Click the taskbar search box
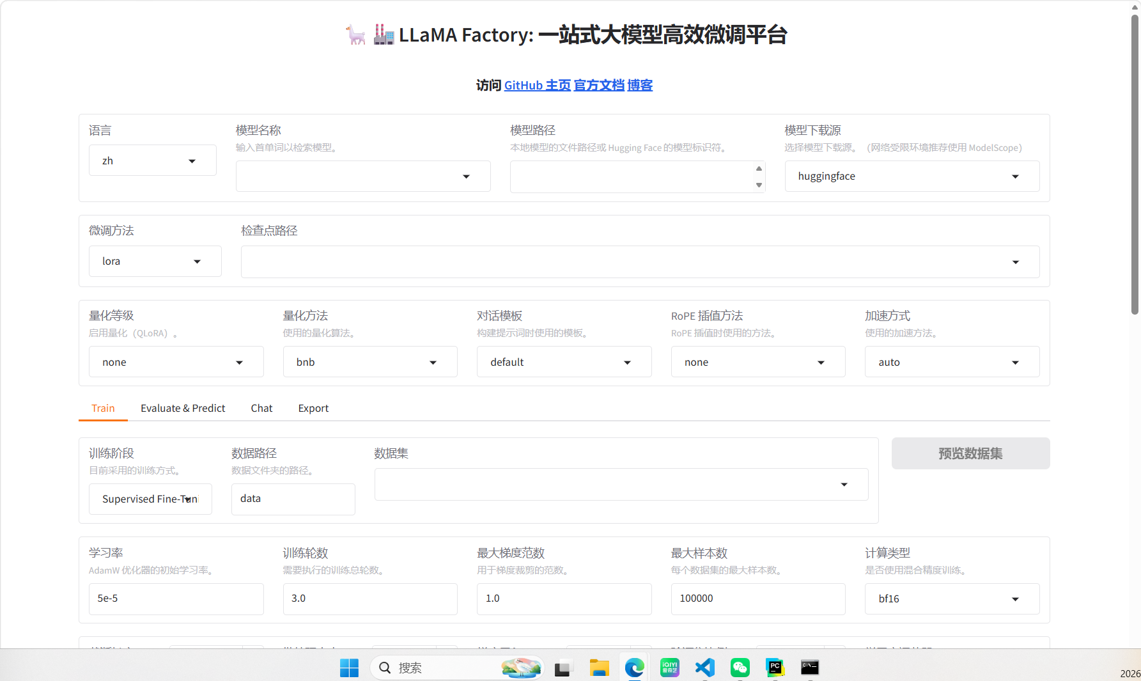 pos(456,668)
